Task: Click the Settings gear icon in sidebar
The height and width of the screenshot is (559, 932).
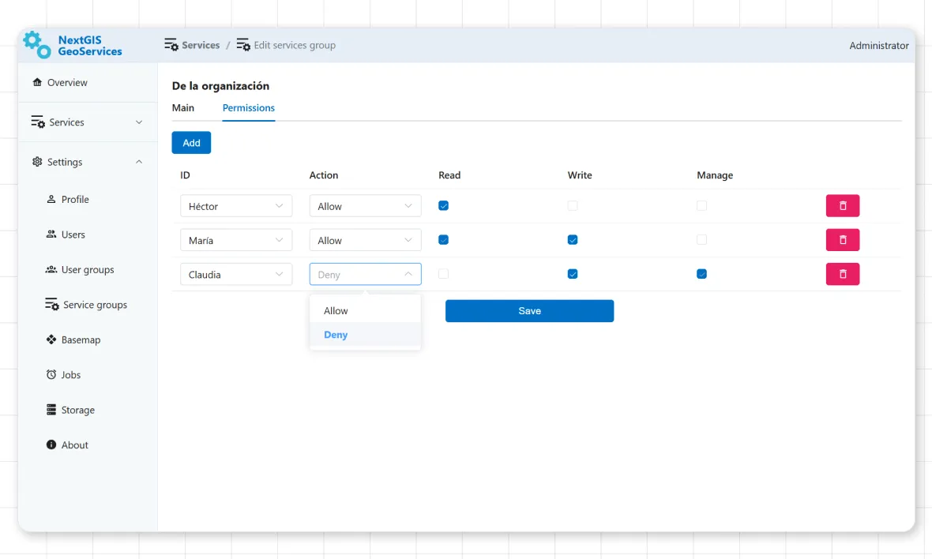Action: click(x=37, y=162)
